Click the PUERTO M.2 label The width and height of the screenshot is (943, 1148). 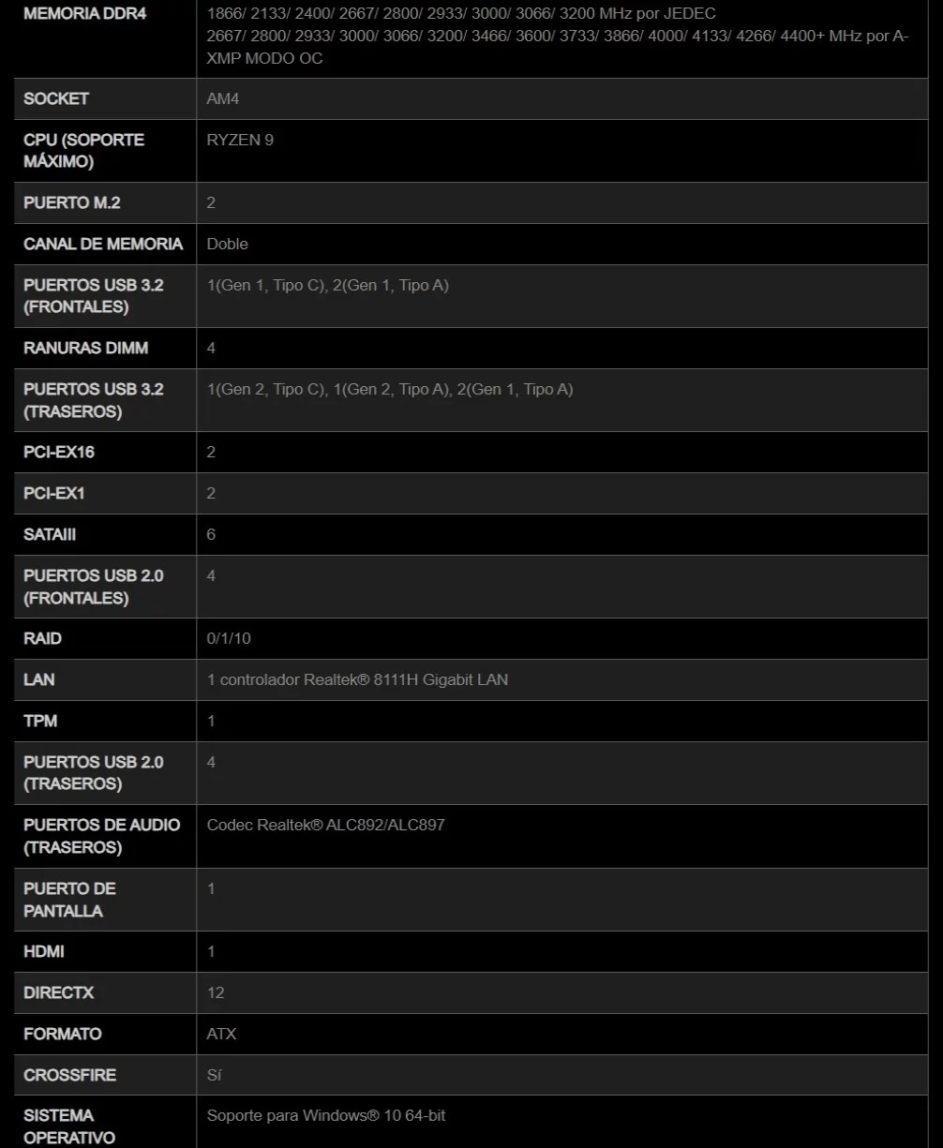click(72, 202)
